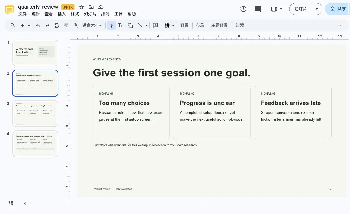Screen dimensions: 350x214
Task: Check the cloud document status icon
Action: pyautogui.click(x=101, y=7)
